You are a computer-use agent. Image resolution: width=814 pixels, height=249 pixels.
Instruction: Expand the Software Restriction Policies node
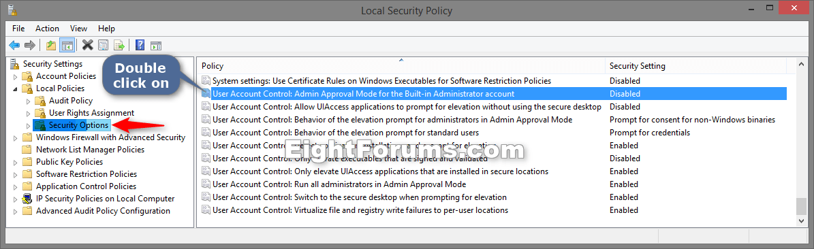coord(16,175)
